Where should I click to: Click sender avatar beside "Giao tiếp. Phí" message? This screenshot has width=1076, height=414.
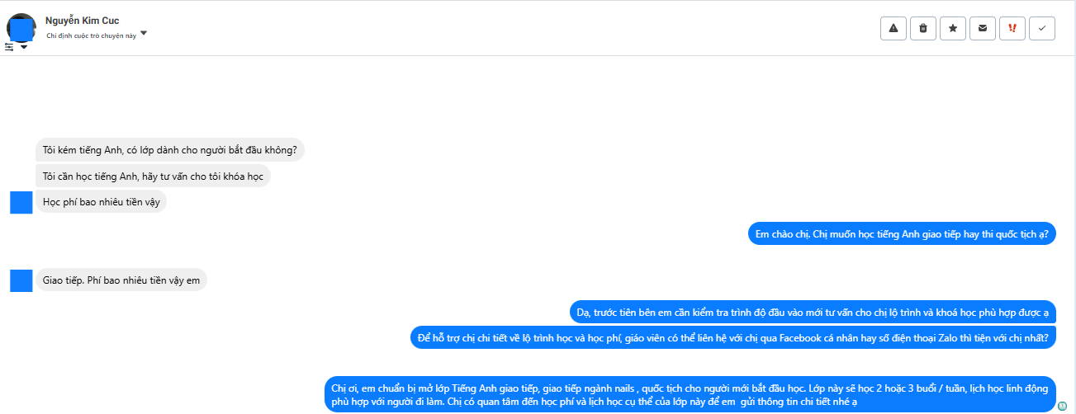click(21, 280)
